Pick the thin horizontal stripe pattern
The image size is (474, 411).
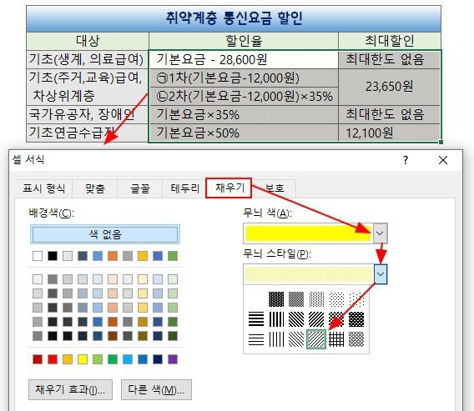tap(256, 339)
